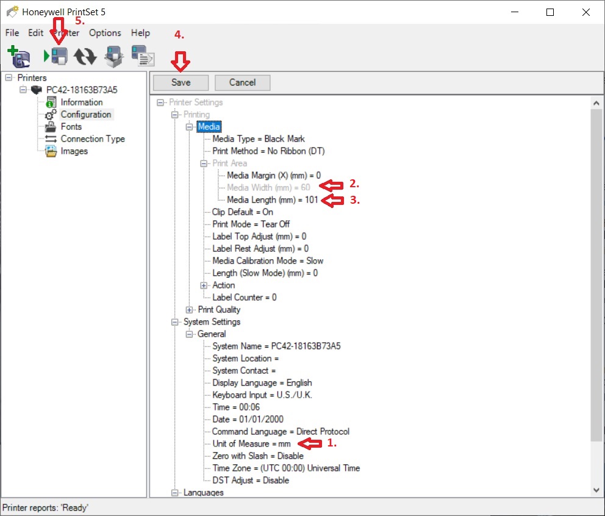Image resolution: width=605 pixels, height=516 pixels.
Task: Select Connection Type in the printer tree
Action: pos(92,138)
